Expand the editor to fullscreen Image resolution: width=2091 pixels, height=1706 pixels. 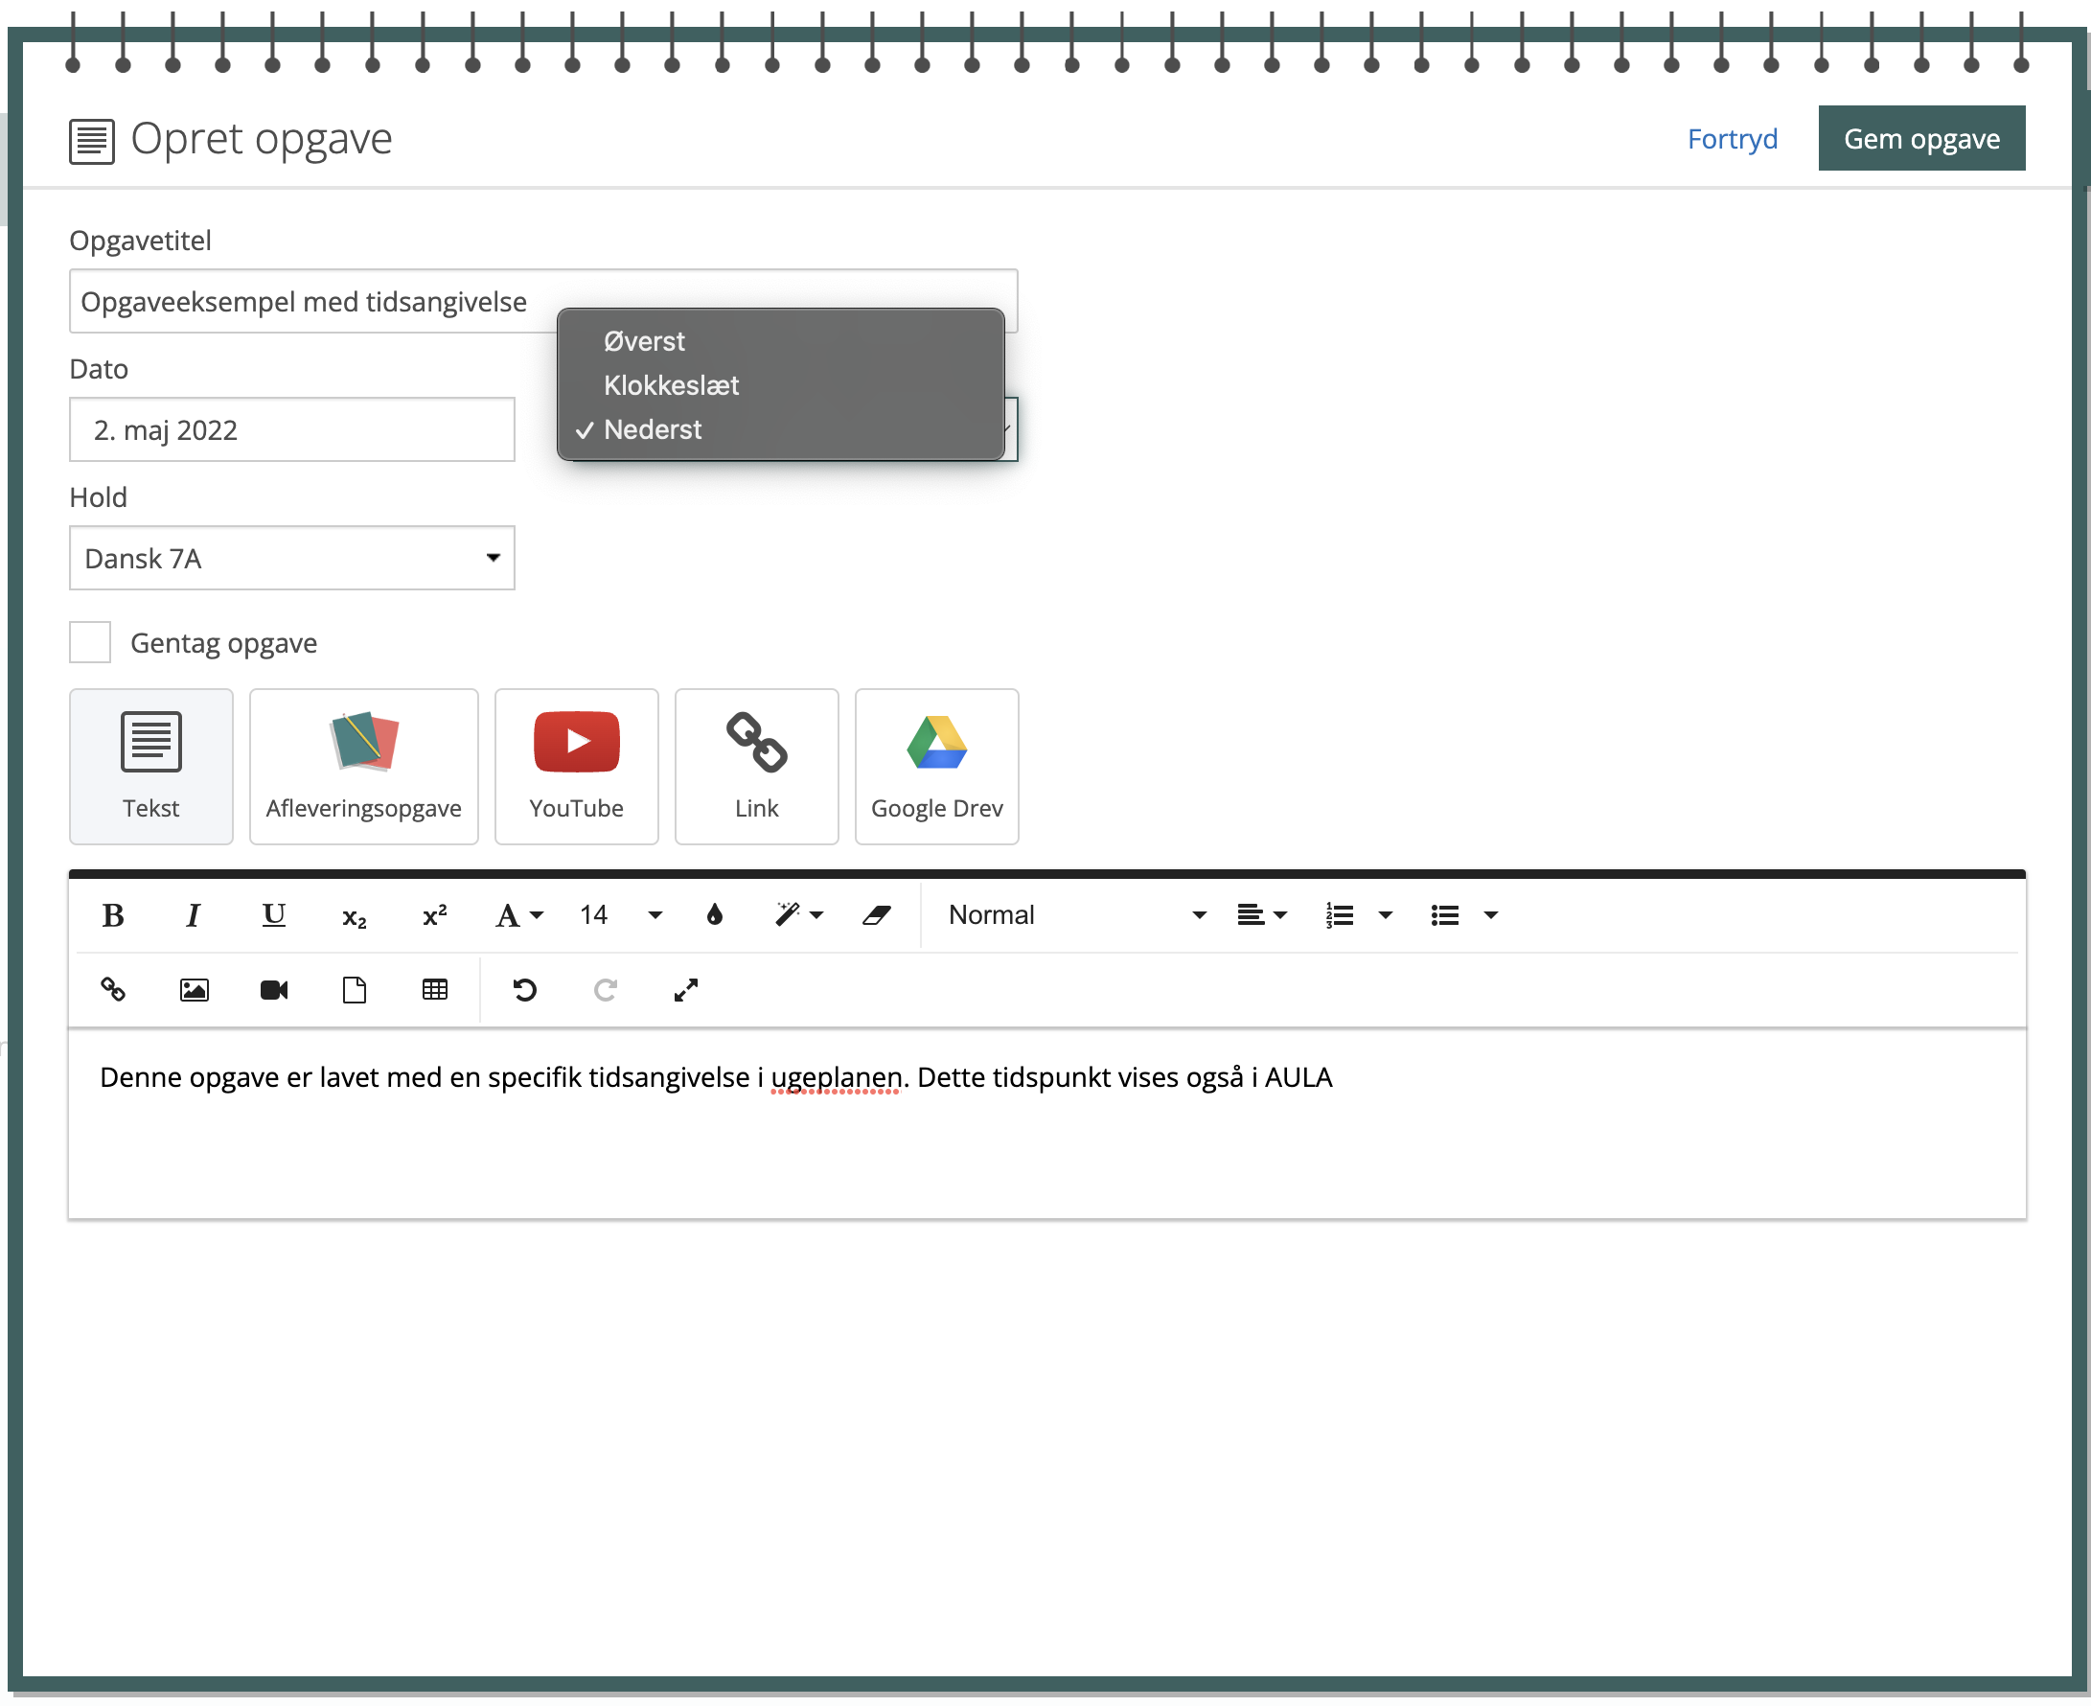[x=686, y=991]
